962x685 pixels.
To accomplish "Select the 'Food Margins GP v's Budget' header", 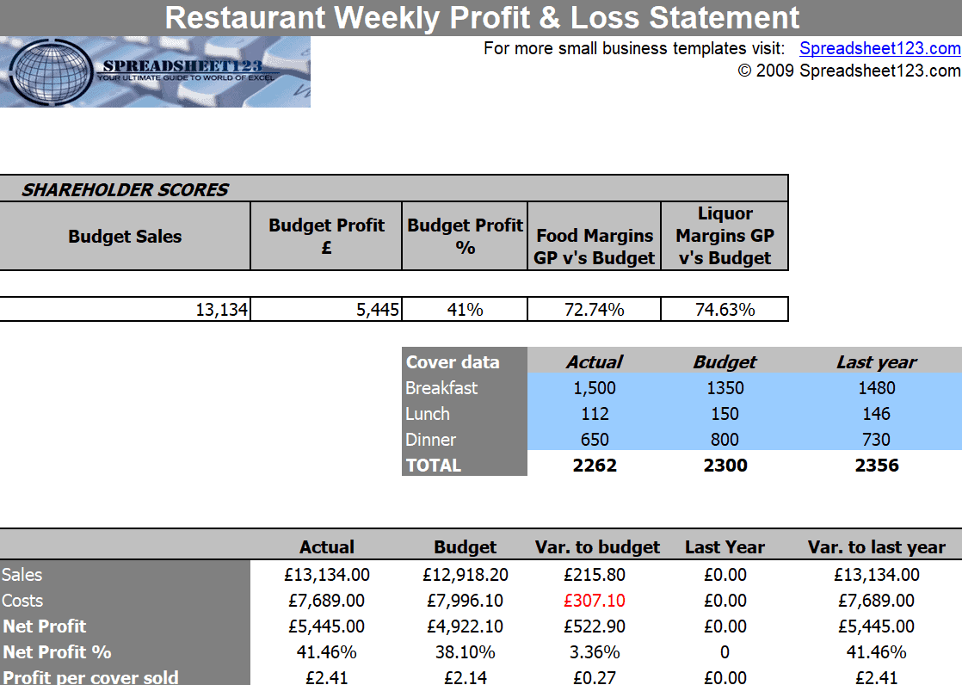I will point(595,237).
